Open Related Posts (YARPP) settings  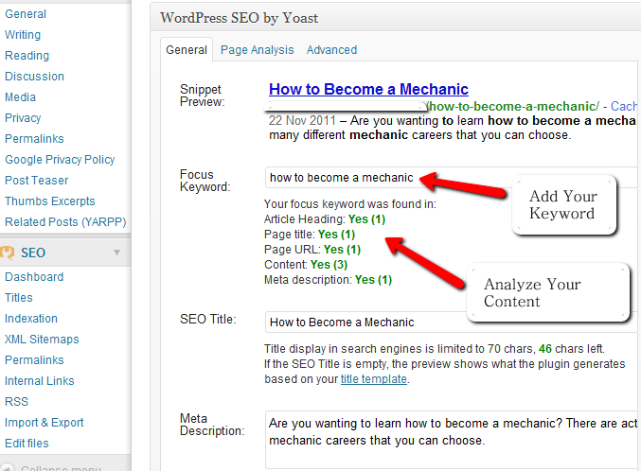[65, 222]
